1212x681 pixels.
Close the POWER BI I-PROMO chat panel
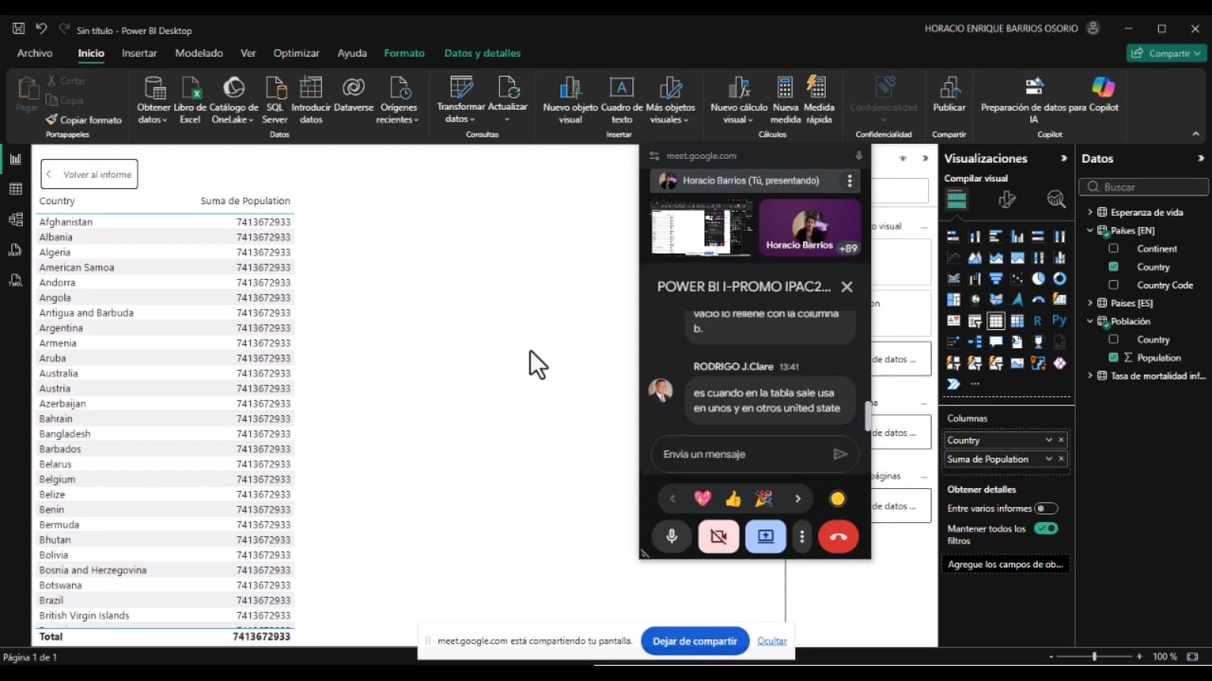tap(847, 286)
